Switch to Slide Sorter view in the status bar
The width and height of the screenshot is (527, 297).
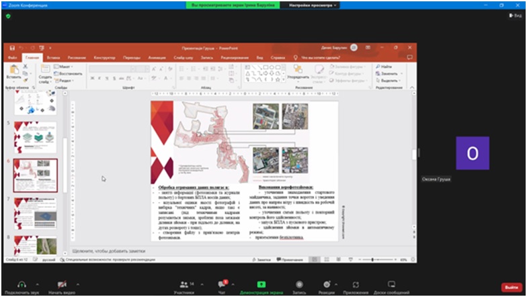[x=327, y=259]
